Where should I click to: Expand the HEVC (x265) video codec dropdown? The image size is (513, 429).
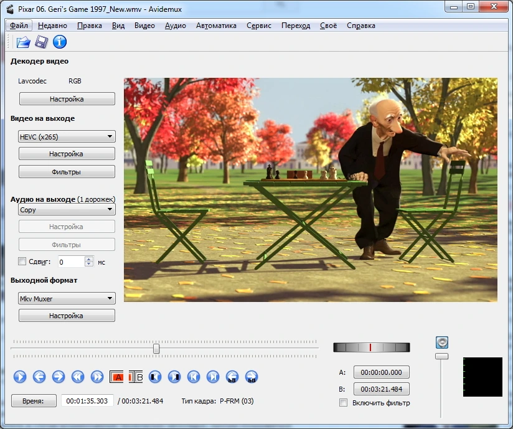[67, 136]
